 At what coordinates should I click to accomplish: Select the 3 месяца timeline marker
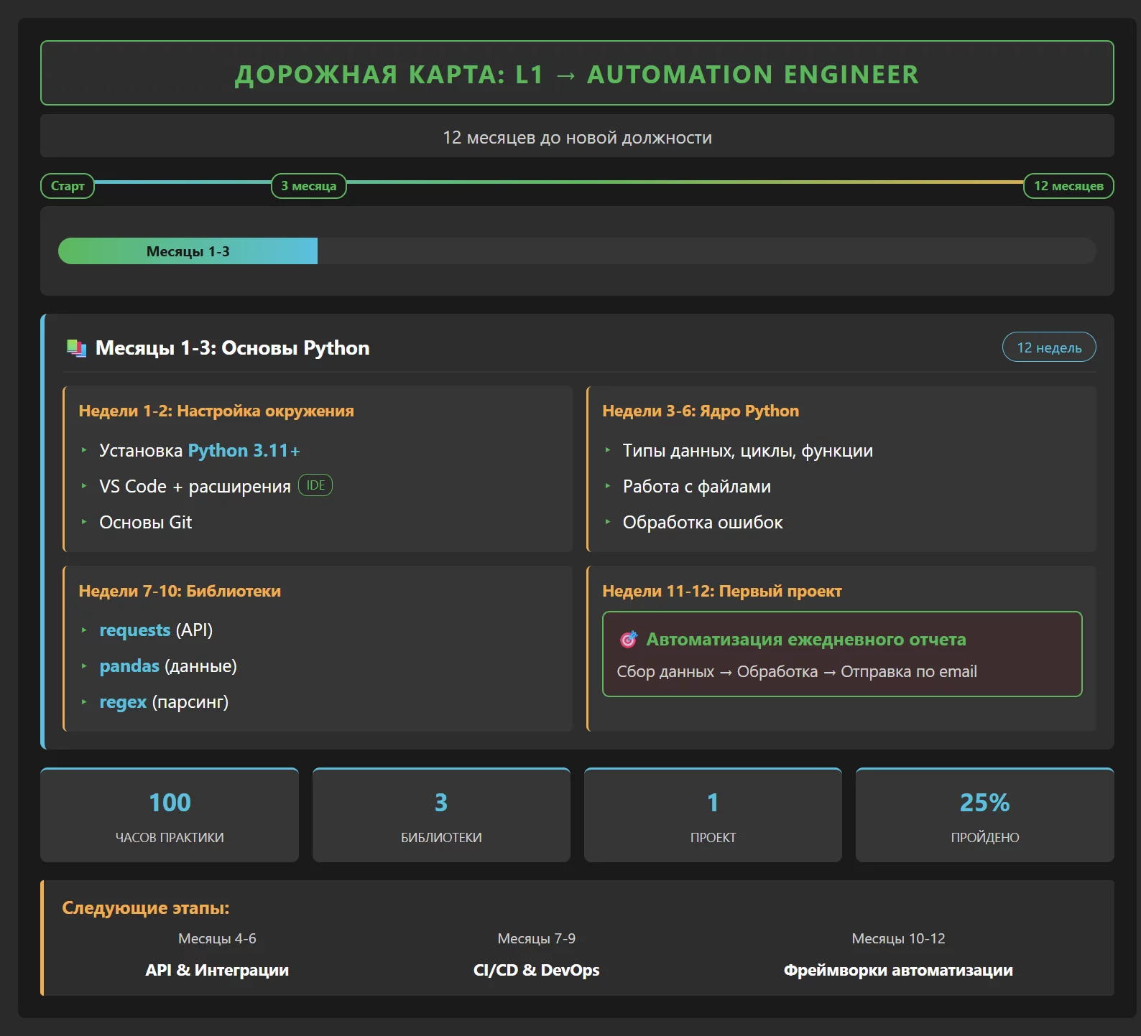pos(308,186)
